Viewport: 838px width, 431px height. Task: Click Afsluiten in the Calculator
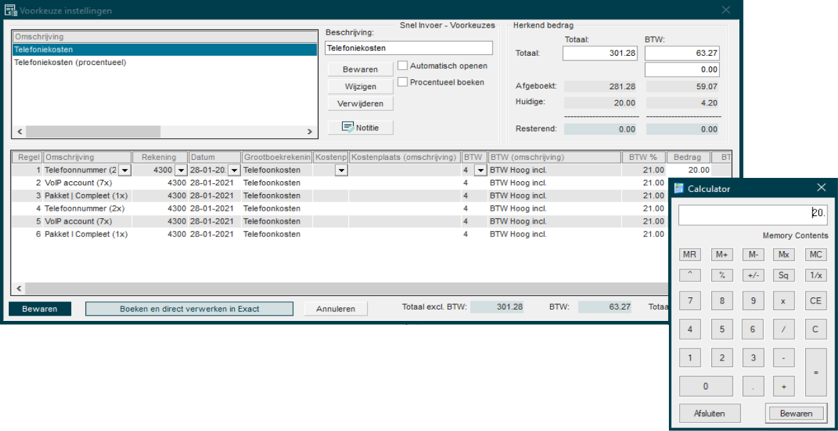(711, 413)
